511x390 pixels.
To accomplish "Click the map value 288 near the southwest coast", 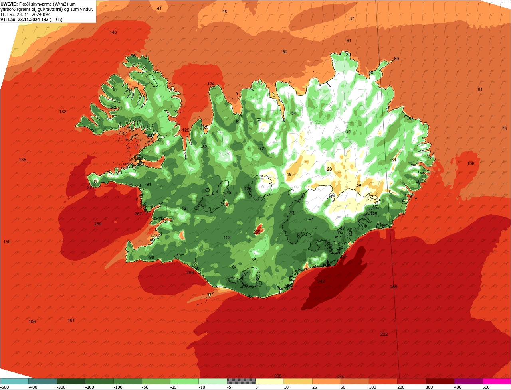I will (x=190, y=272).
